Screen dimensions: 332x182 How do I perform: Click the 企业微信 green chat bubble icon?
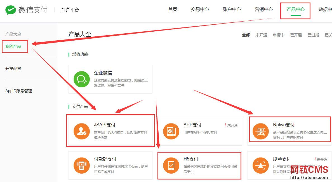tap(81, 79)
